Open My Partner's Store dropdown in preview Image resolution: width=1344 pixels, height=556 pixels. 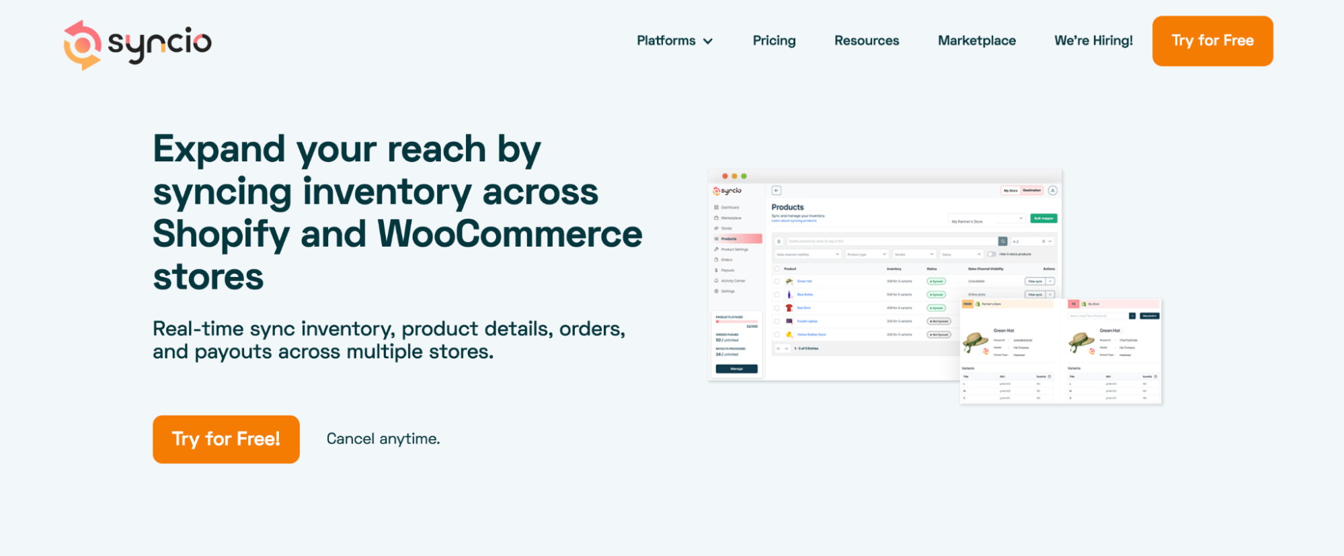pyautogui.click(x=987, y=219)
